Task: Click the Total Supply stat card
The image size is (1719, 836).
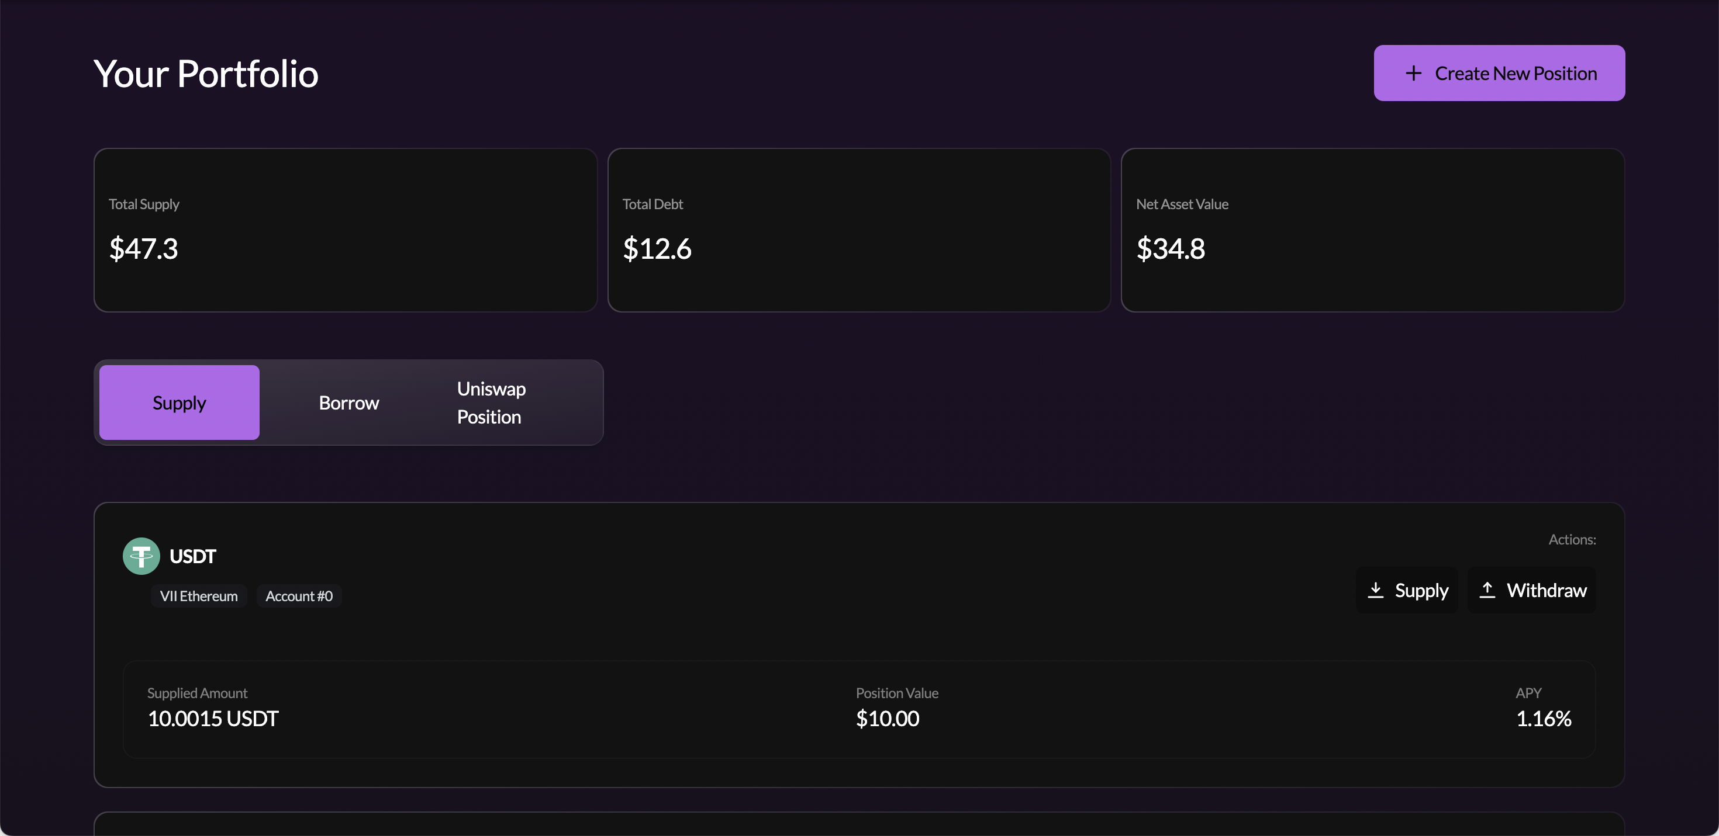Action: tap(345, 230)
